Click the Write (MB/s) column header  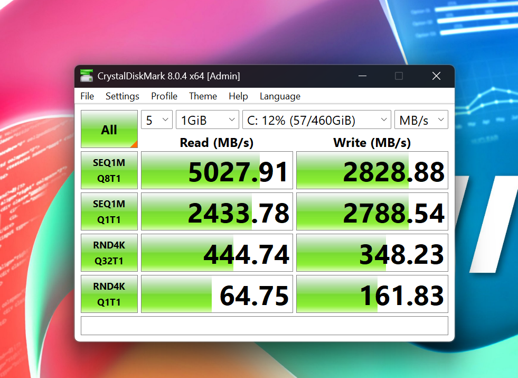pos(372,143)
